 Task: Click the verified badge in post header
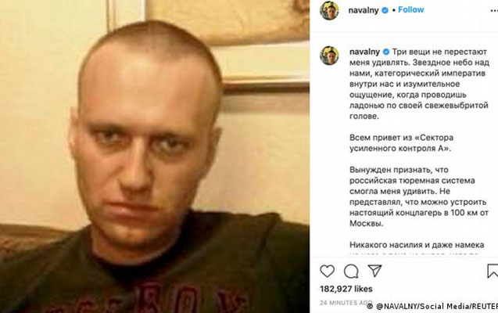(385, 10)
